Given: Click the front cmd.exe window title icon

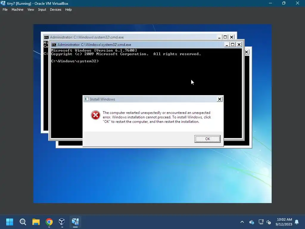Looking at the screenshot, I should click(x=54, y=45).
